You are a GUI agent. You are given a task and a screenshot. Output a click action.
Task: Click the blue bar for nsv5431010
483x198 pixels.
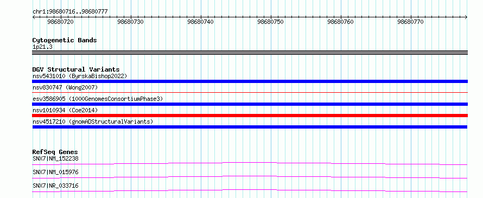[250, 81]
